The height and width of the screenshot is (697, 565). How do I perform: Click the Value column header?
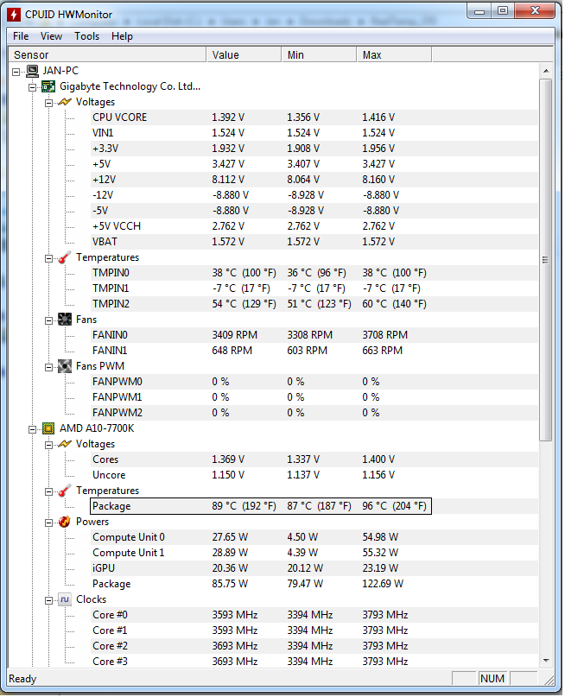point(244,54)
